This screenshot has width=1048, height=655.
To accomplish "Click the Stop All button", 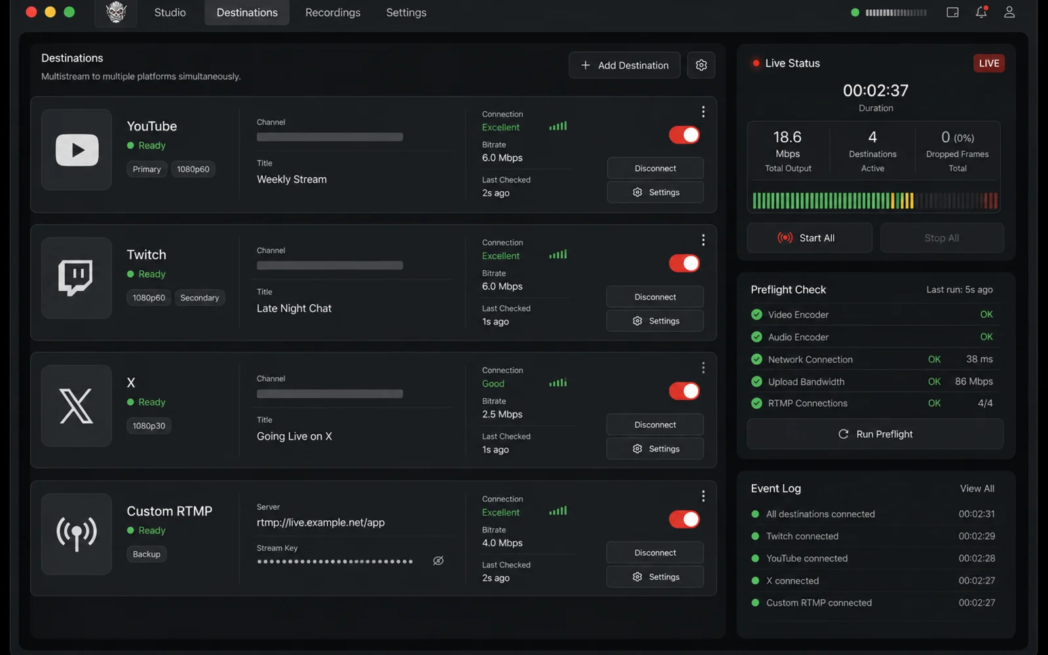I will point(942,238).
